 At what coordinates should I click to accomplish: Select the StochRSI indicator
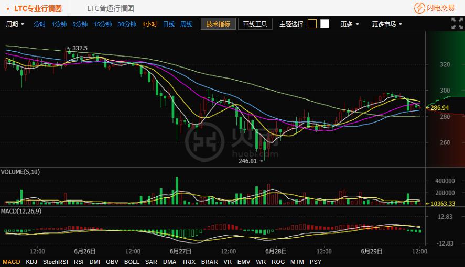[x=56, y=261]
